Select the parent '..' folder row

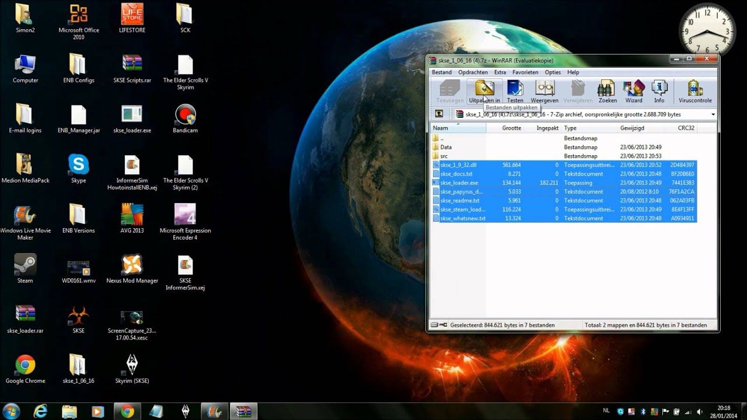click(563, 138)
